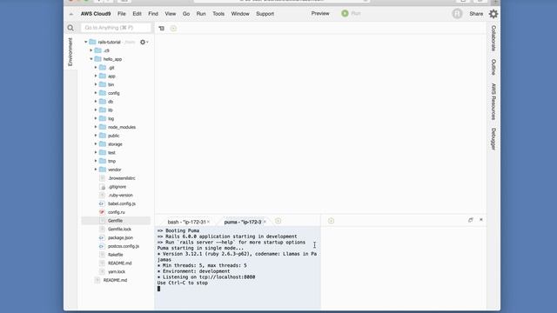The height and width of the screenshot is (313, 557).
Task: Select the test folder icon
Action: [x=103, y=152]
